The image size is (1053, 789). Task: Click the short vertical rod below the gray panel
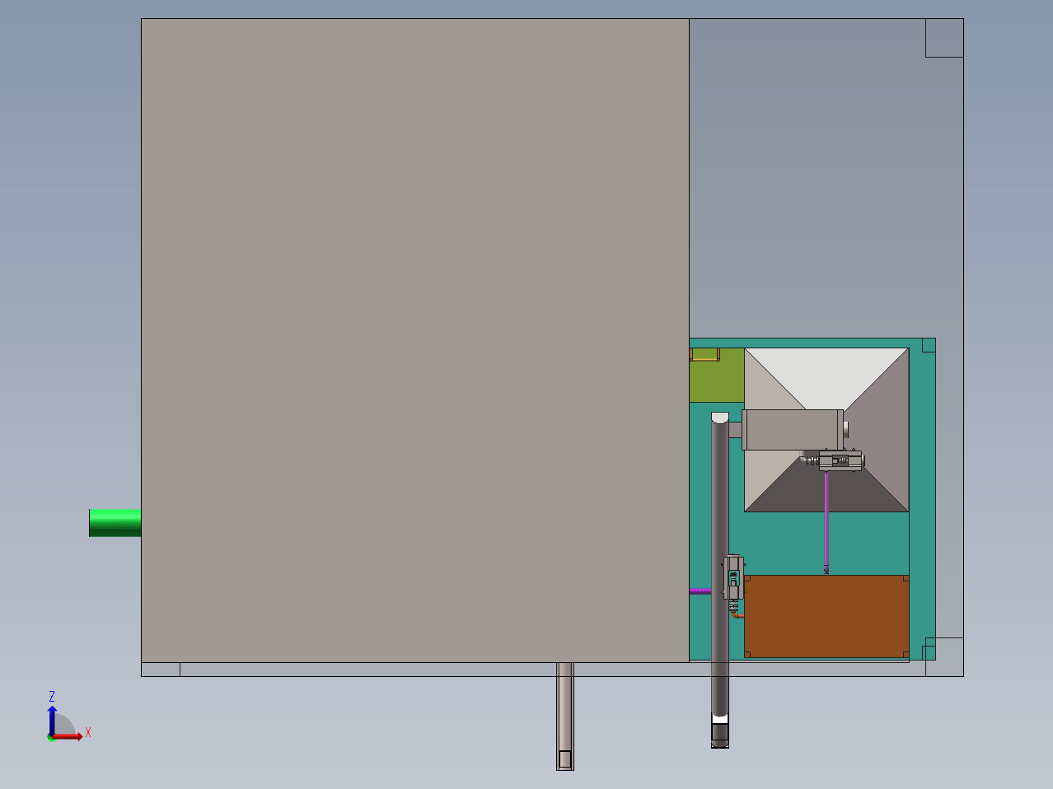[x=565, y=716]
